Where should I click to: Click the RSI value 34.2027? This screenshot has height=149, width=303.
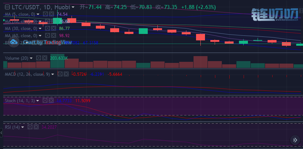(x=49, y=127)
